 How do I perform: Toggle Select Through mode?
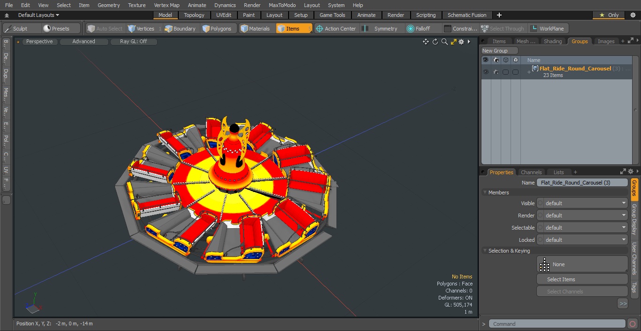click(x=503, y=29)
